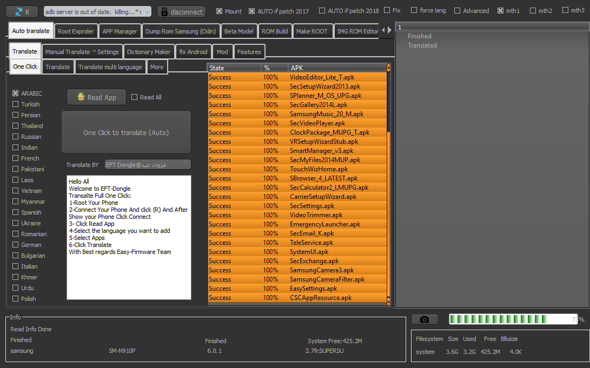Screen dimensions: 590x368
Task: Click the State column header
Action: [234, 68]
